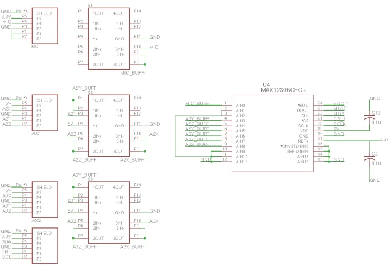This screenshot has width=388, height=265.
Task: Click the A3Y_BUFF label above B3
Action: 85,175
